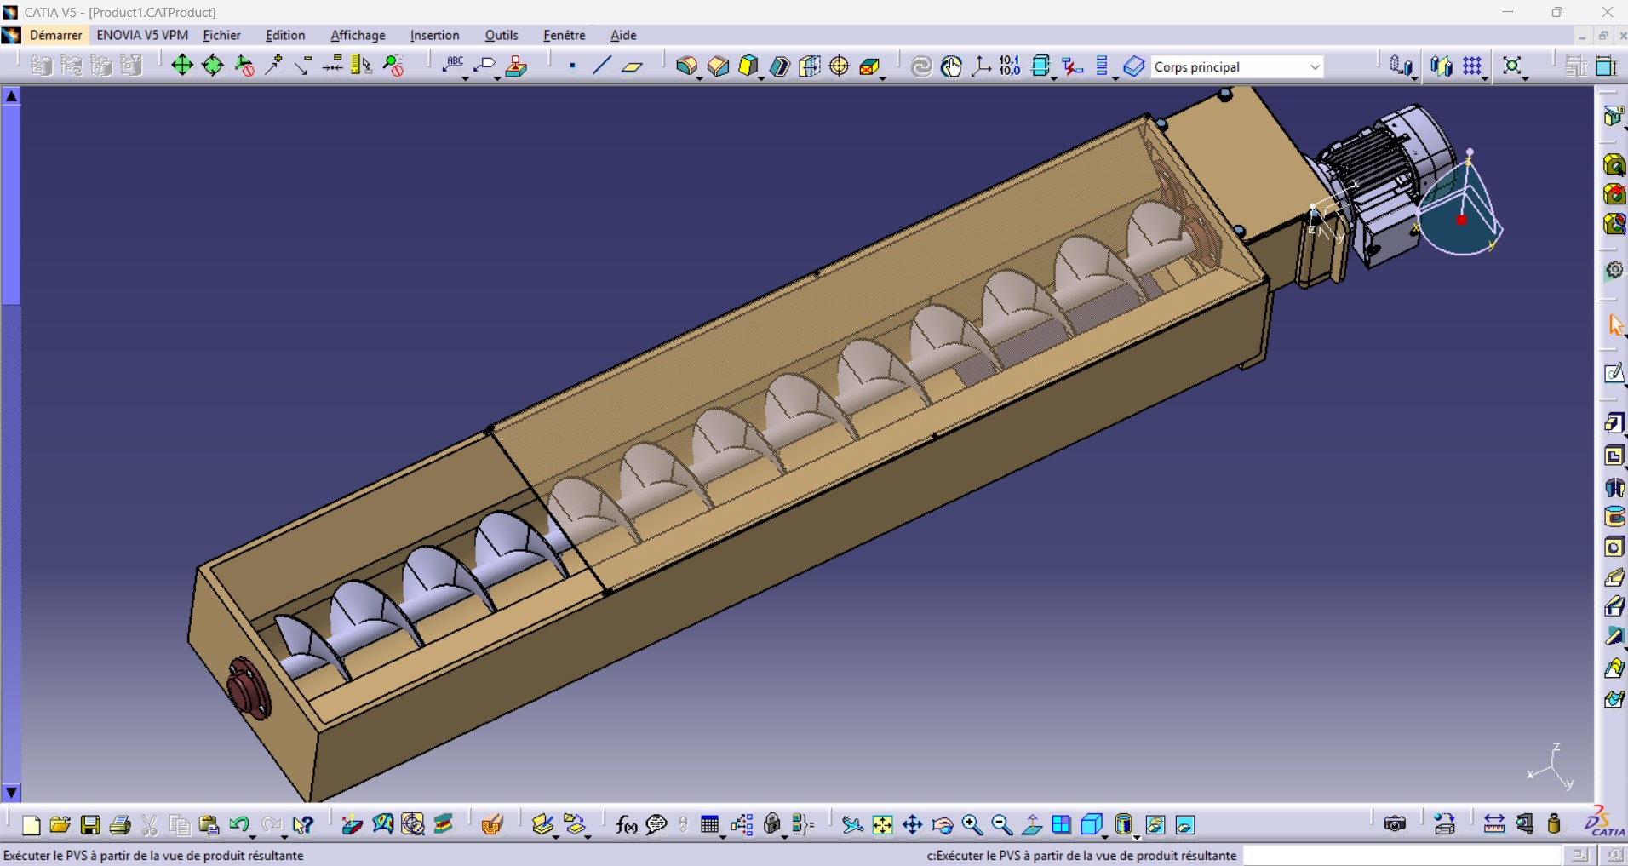Click the Zoom In magnifier icon
1628x866 pixels.
point(972,824)
